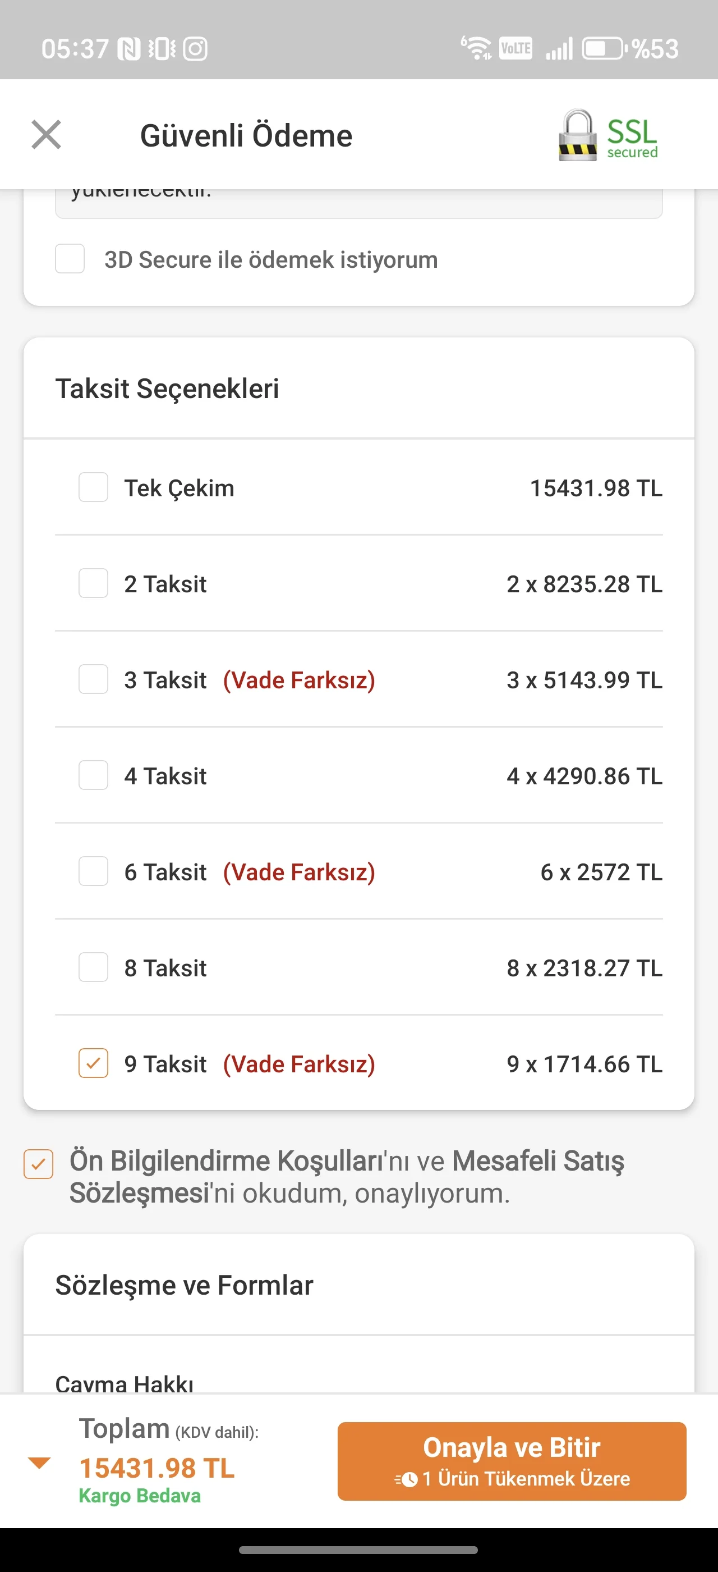This screenshot has height=1572, width=718.
Task: Close the Güvenli Ödeme payment screen
Action: coord(47,134)
